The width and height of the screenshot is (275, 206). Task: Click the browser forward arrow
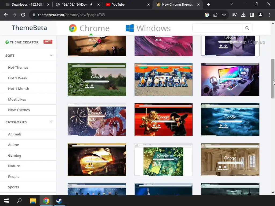click(15, 15)
